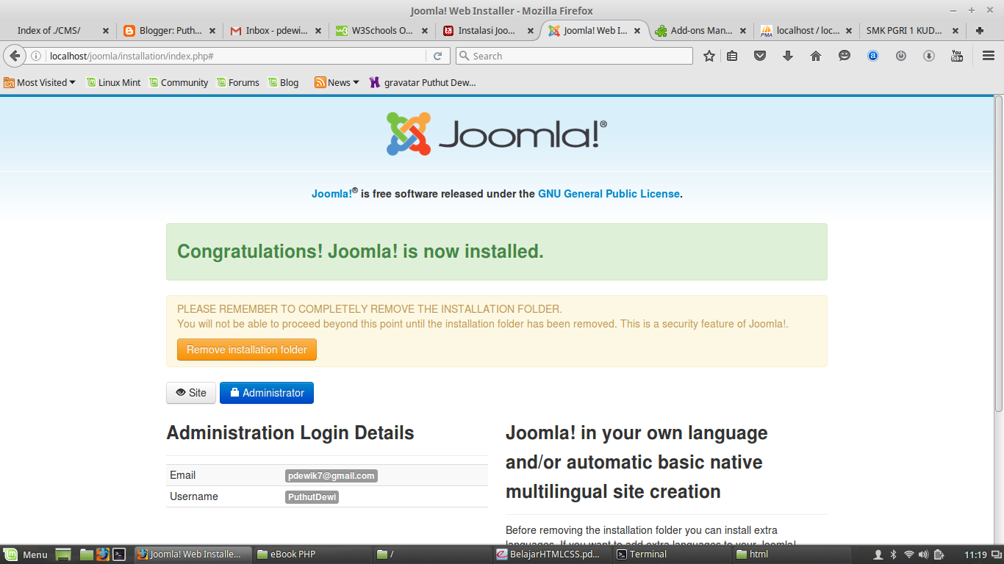Save page to Pocket
Viewport: 1004px width, 564px height.
click(x=761, y=56)
